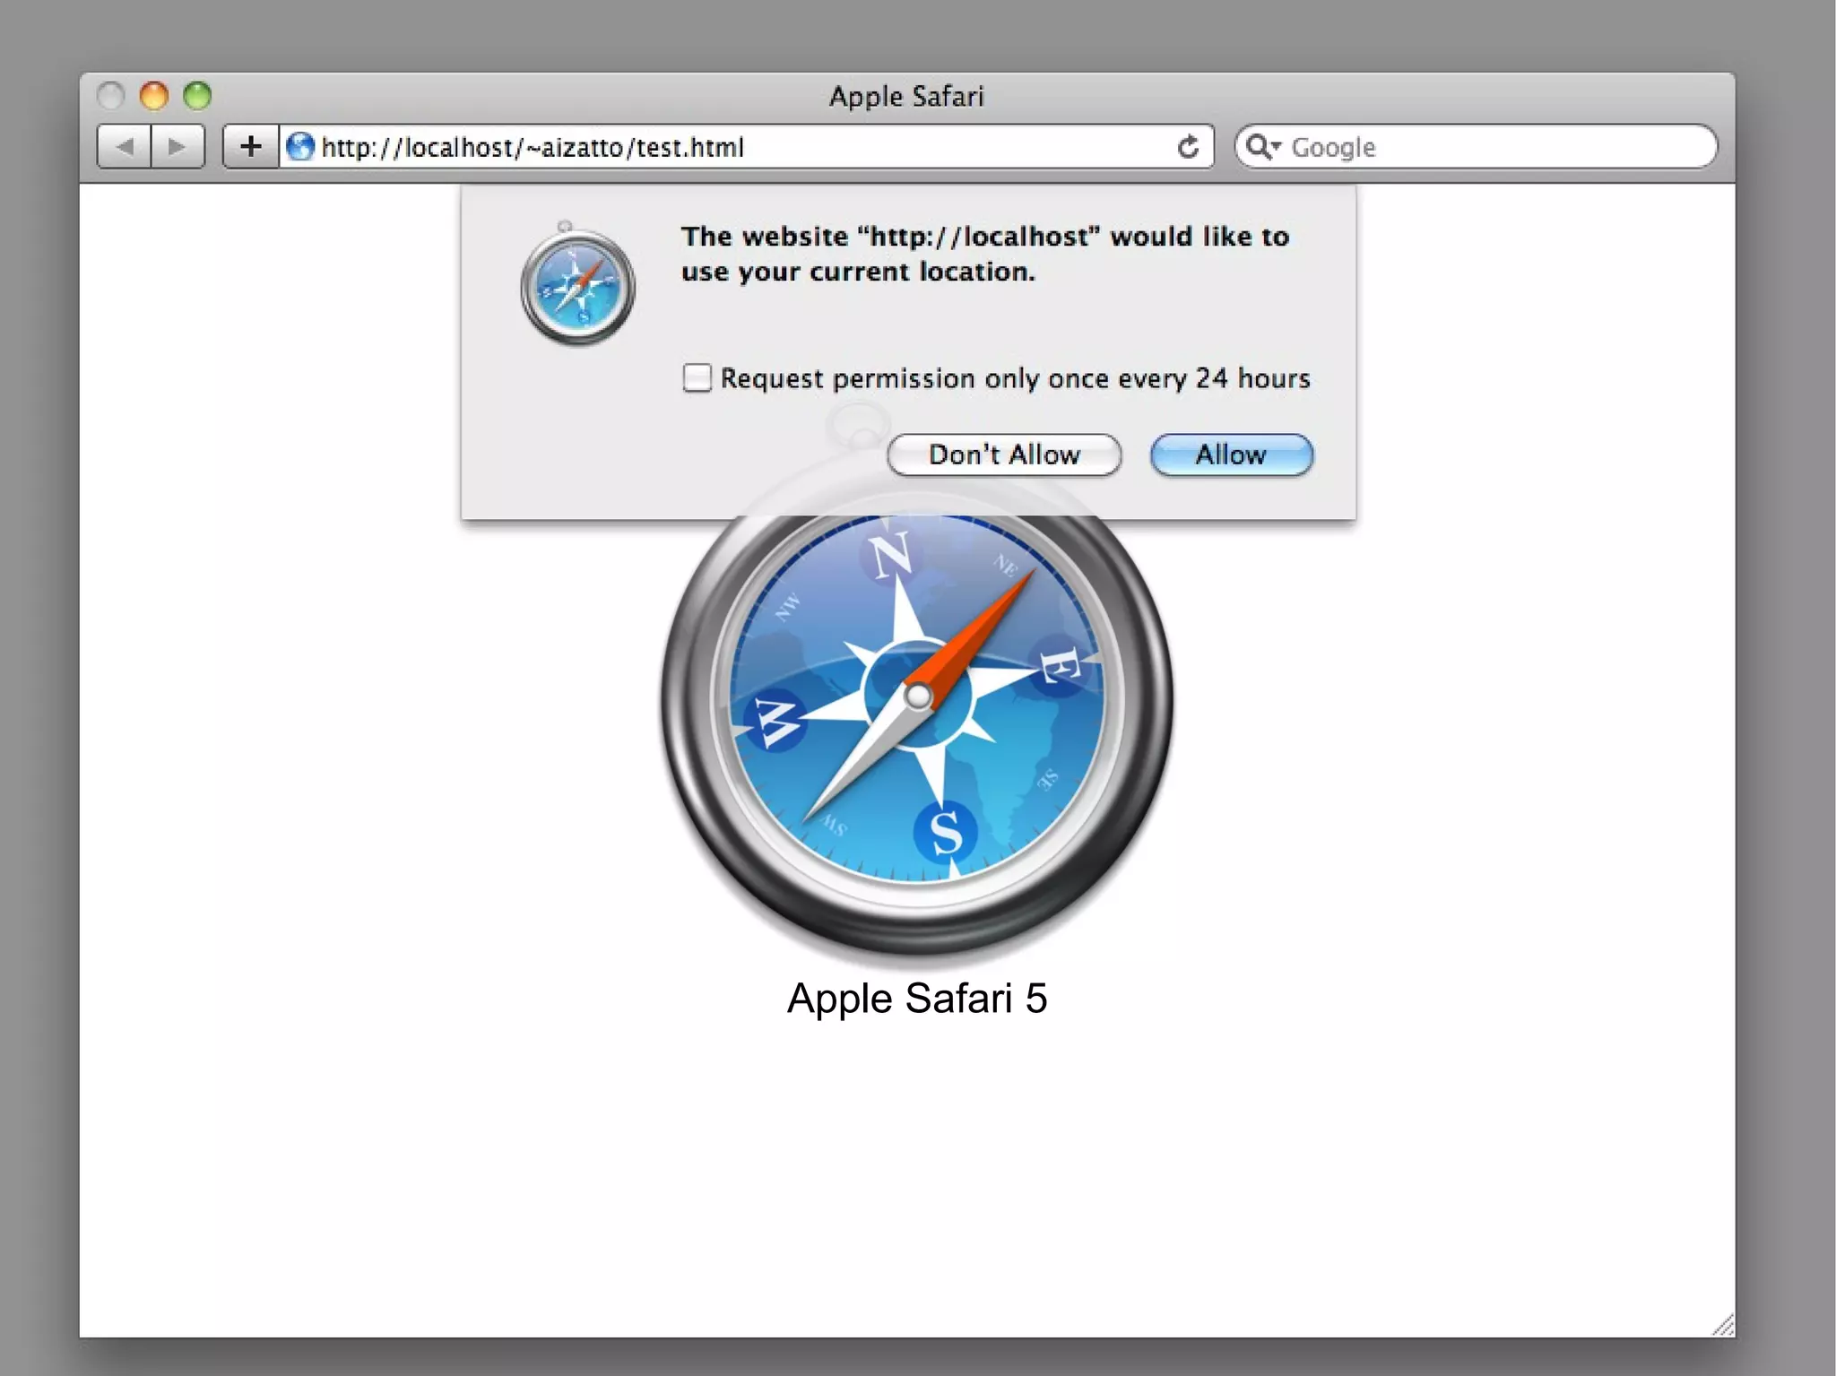
Task: Click the Don't Allow button
Action: point(1004,455)
